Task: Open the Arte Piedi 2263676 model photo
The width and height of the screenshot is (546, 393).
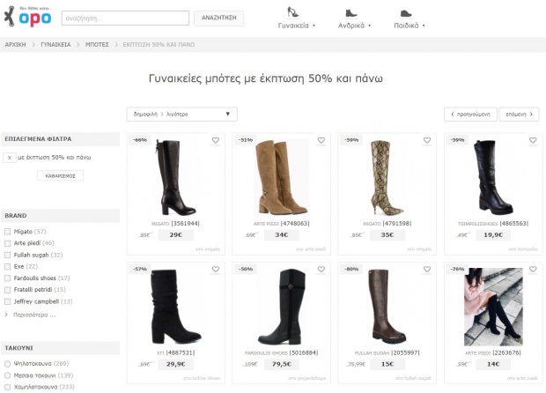Action: pyautogui.click(x=493, y=307)
